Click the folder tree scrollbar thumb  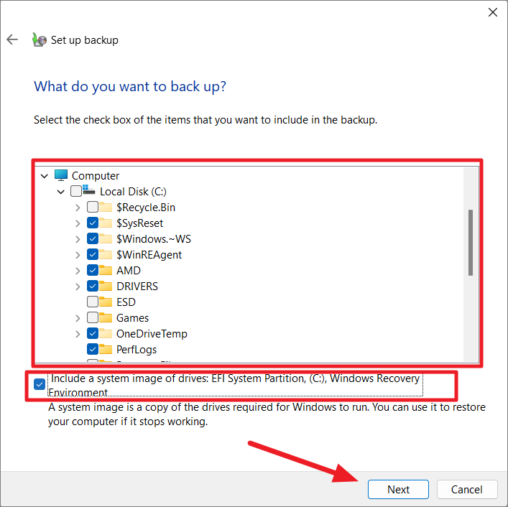(471, 243)
